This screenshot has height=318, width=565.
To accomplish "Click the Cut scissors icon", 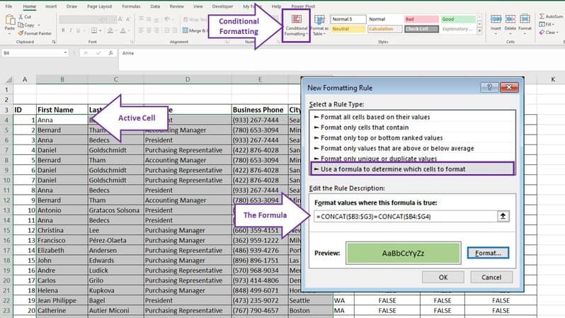I will point(21,16).
